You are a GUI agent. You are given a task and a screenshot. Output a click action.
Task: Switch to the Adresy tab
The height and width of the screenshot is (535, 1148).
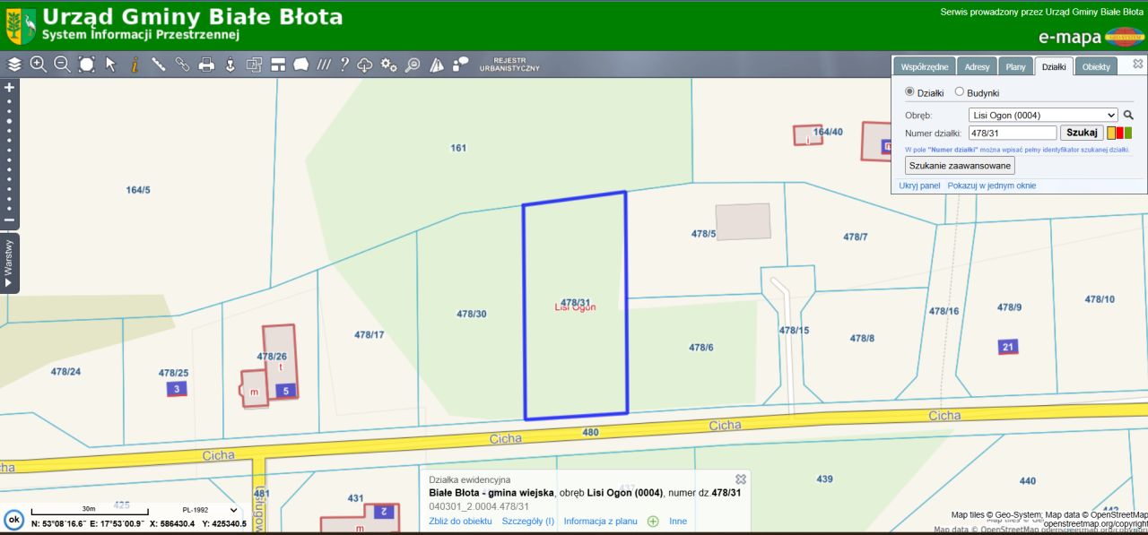pos(978,66)
